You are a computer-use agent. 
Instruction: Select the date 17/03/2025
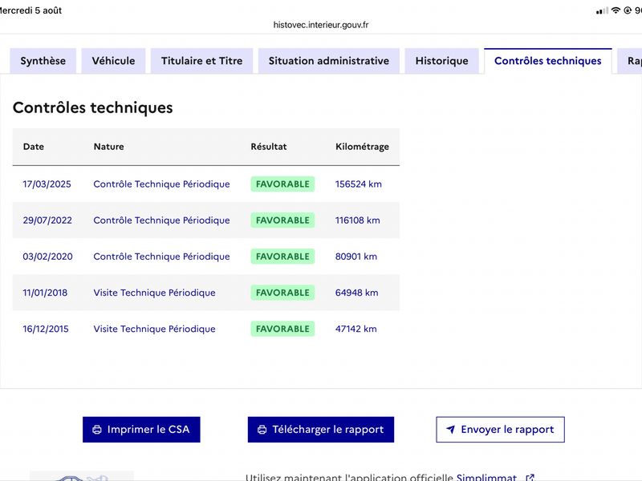(47, 184)
